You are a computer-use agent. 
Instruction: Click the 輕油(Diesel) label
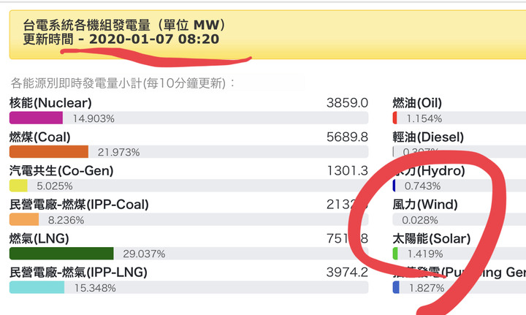point(428,137)
